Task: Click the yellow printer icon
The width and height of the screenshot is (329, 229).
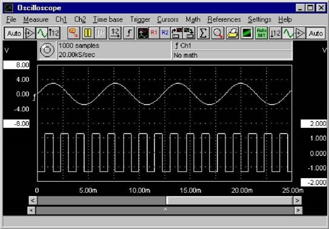Action: click(232, 33)
